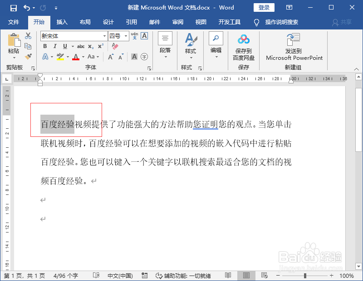Insert enclosed character with circled 字

(x=144, y=57)
